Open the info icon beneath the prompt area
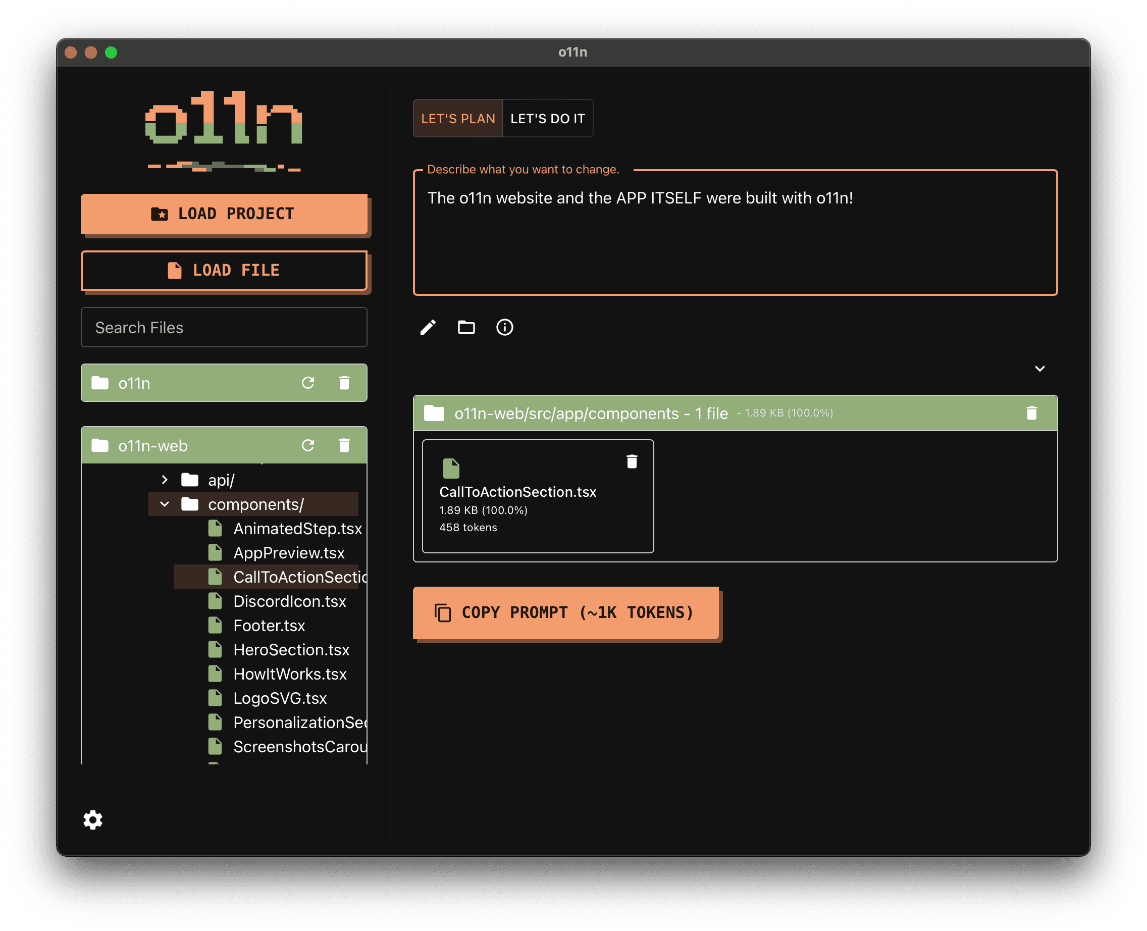The image size is (1147, 931). point(504,327)
